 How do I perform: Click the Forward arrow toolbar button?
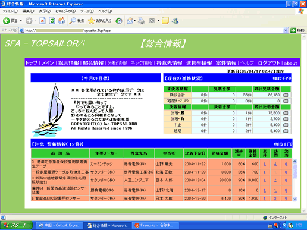tap(29, 21)
